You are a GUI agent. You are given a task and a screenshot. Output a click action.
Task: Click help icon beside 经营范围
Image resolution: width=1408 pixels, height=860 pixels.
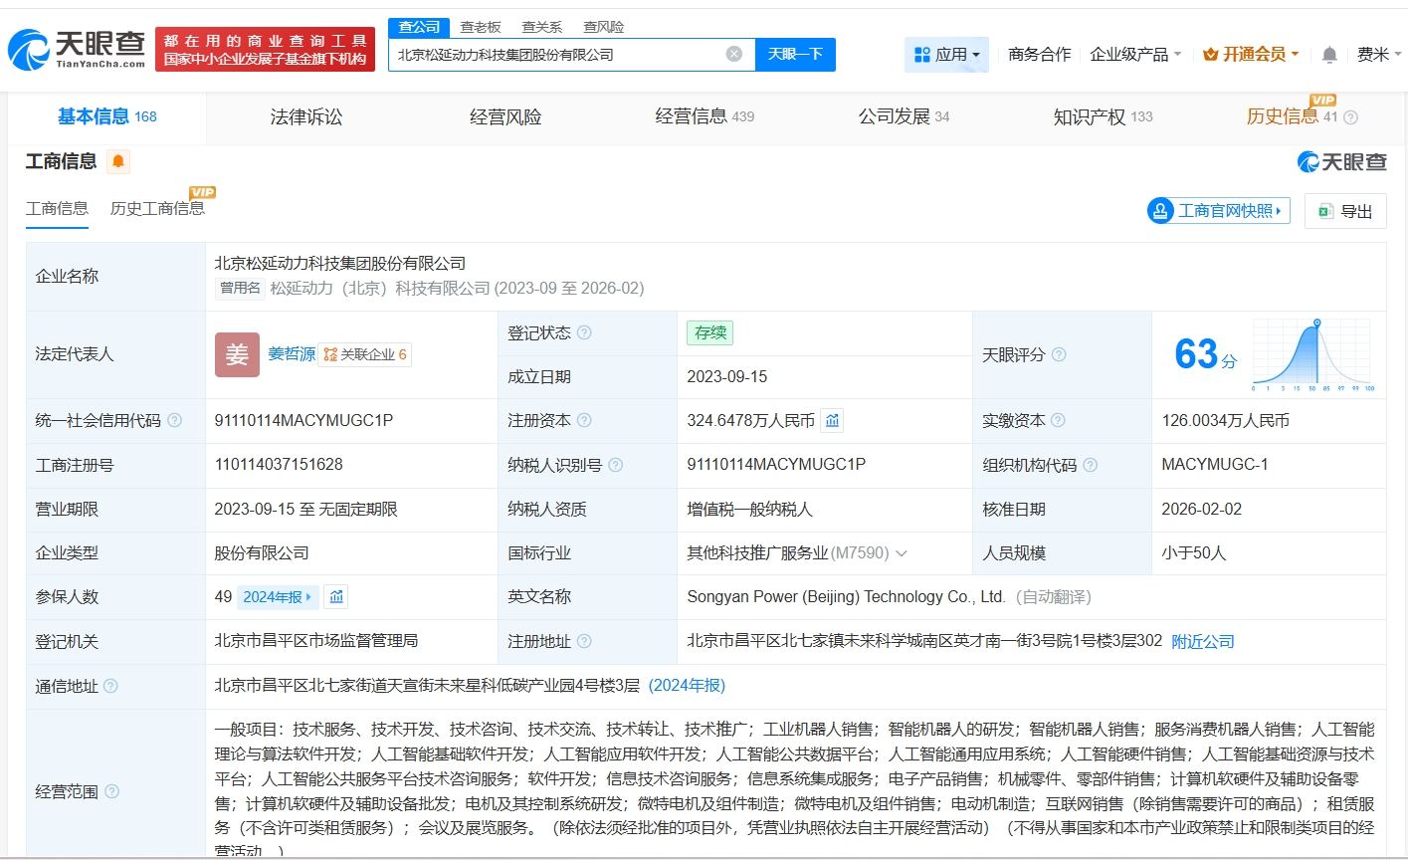coord(112,791)
